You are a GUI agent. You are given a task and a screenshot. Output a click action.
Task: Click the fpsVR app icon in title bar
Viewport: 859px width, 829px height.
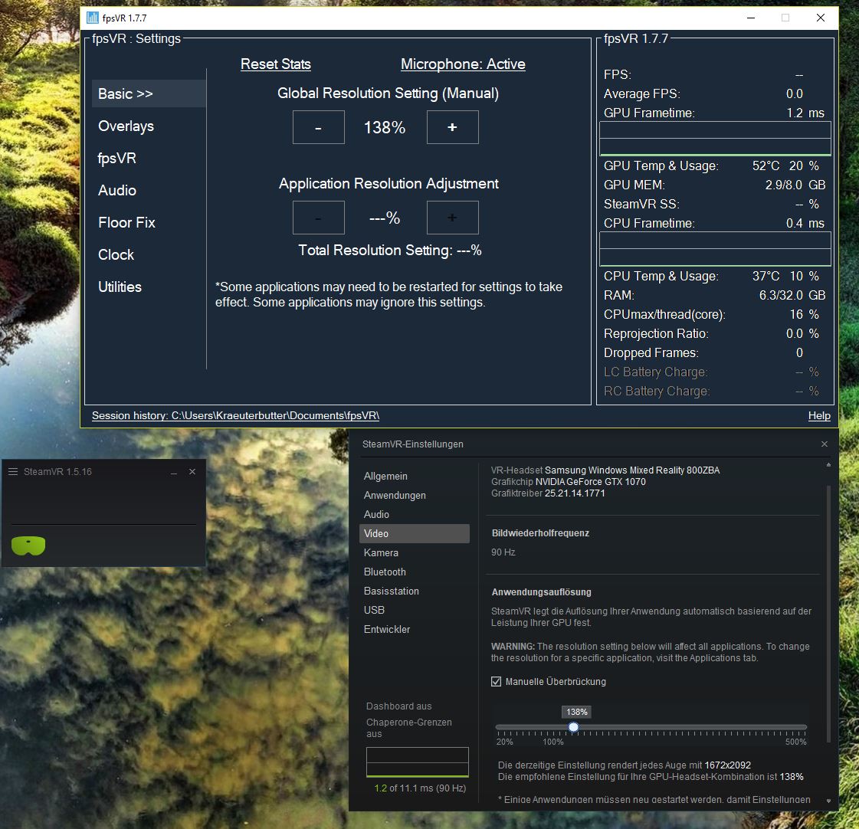[93, 18]
